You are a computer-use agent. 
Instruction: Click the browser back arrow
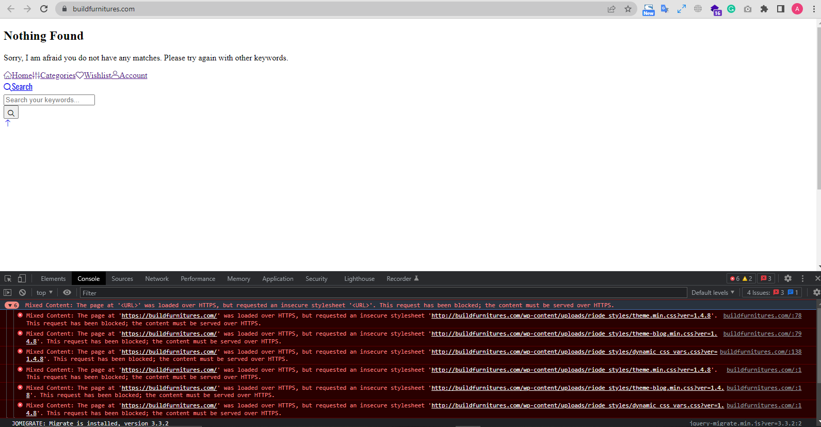(x=11, y=9)
